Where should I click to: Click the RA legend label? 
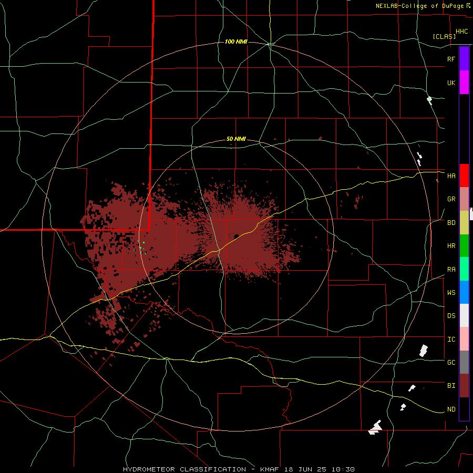(x=451, y=270)
